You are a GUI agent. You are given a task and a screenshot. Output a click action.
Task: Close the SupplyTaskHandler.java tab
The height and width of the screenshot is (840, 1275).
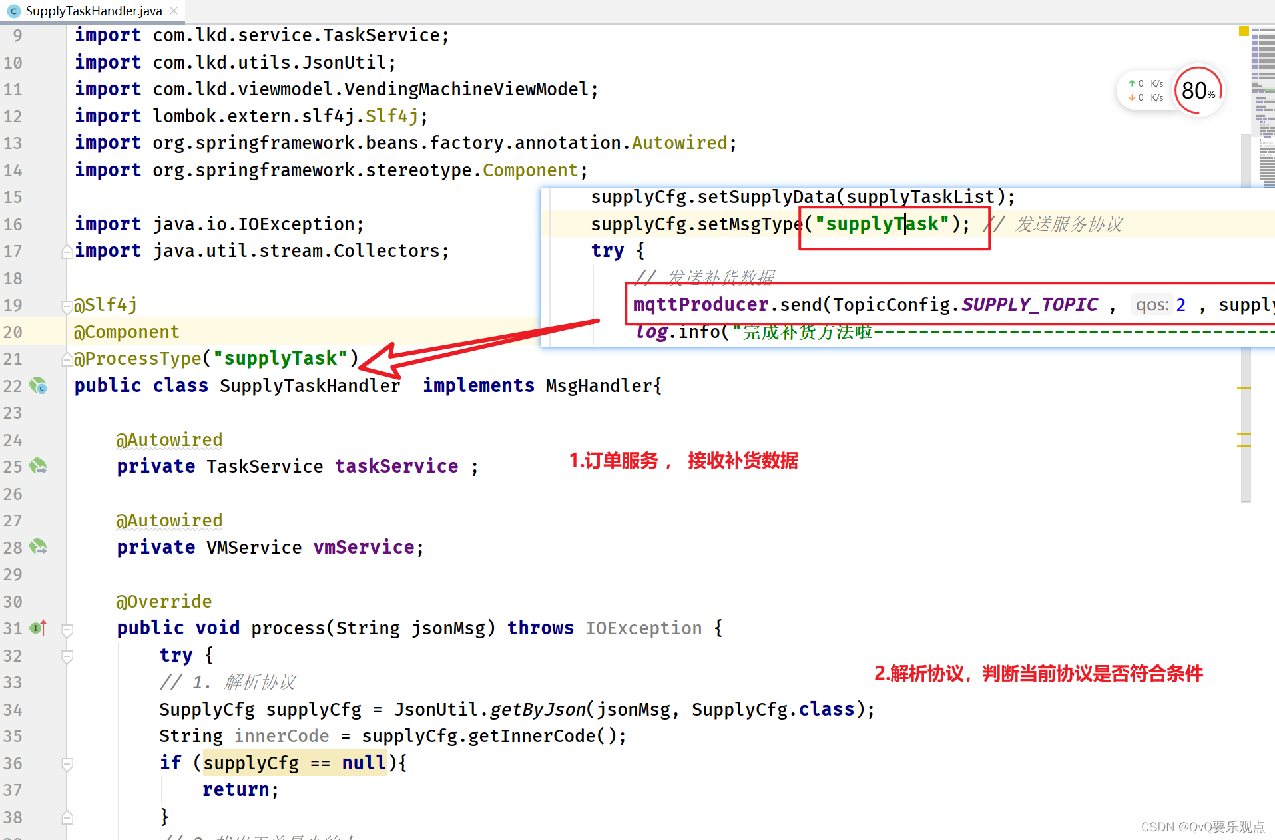174,11
